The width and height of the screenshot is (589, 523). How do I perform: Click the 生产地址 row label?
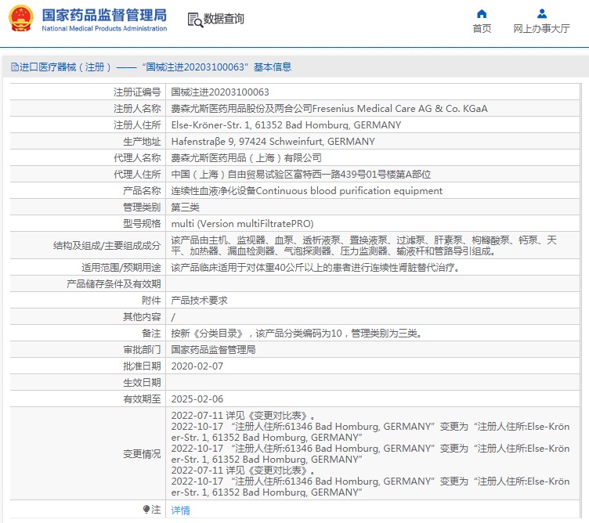point(142,142)
